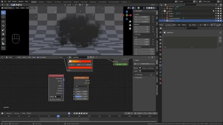Click the auto keying record icon in timeline

(69, 114)
